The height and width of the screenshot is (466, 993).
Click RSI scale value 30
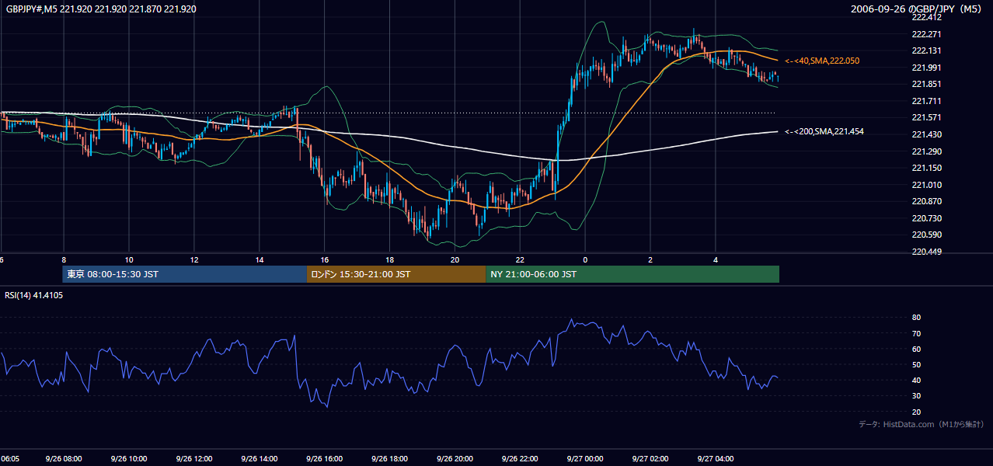pos(916,396)
